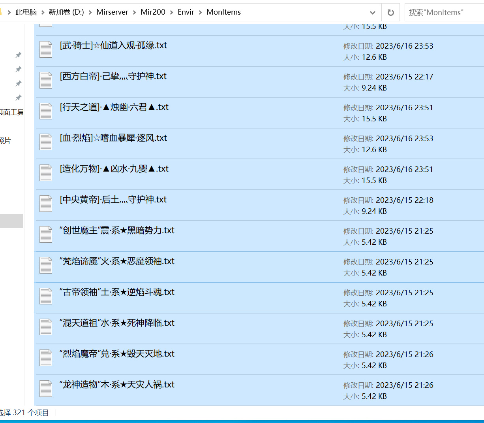Select file name [武·骑士]☆仙道入观·孤缘.txt
The image size is (484, 423).
(113, 45)
